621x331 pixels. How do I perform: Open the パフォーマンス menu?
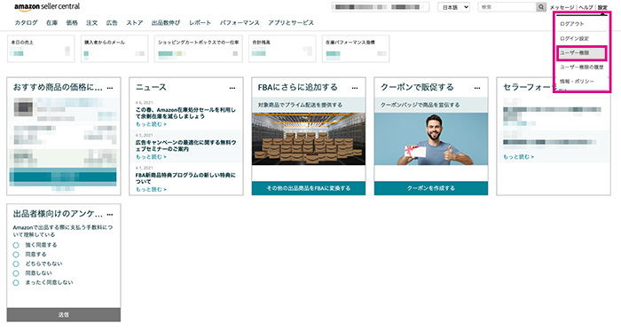pyautogui.click(x=240, y=22)
